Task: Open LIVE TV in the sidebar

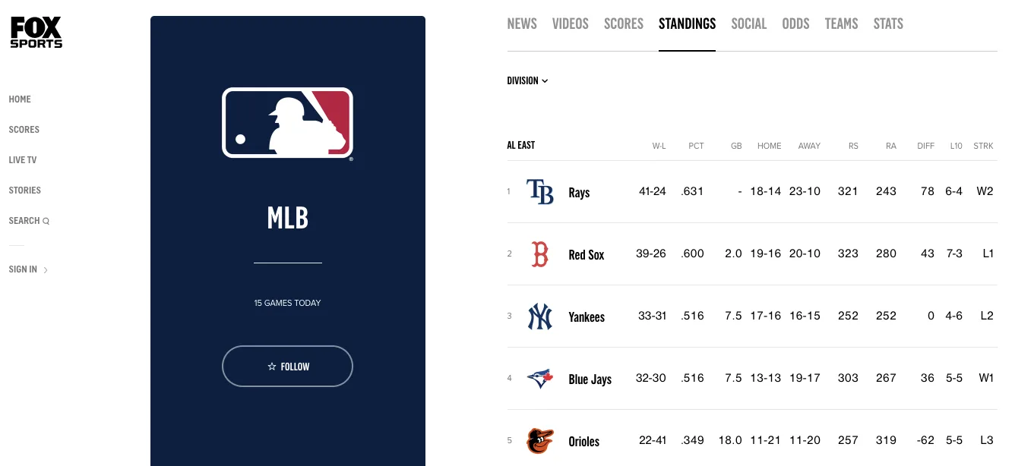Action: click(x=23, y=160)
